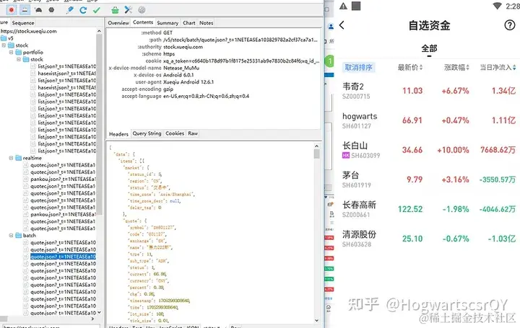Open the hogwarts SH601127 stock row
The height and width of the screenshot is (328, 520).
(429, 120)
